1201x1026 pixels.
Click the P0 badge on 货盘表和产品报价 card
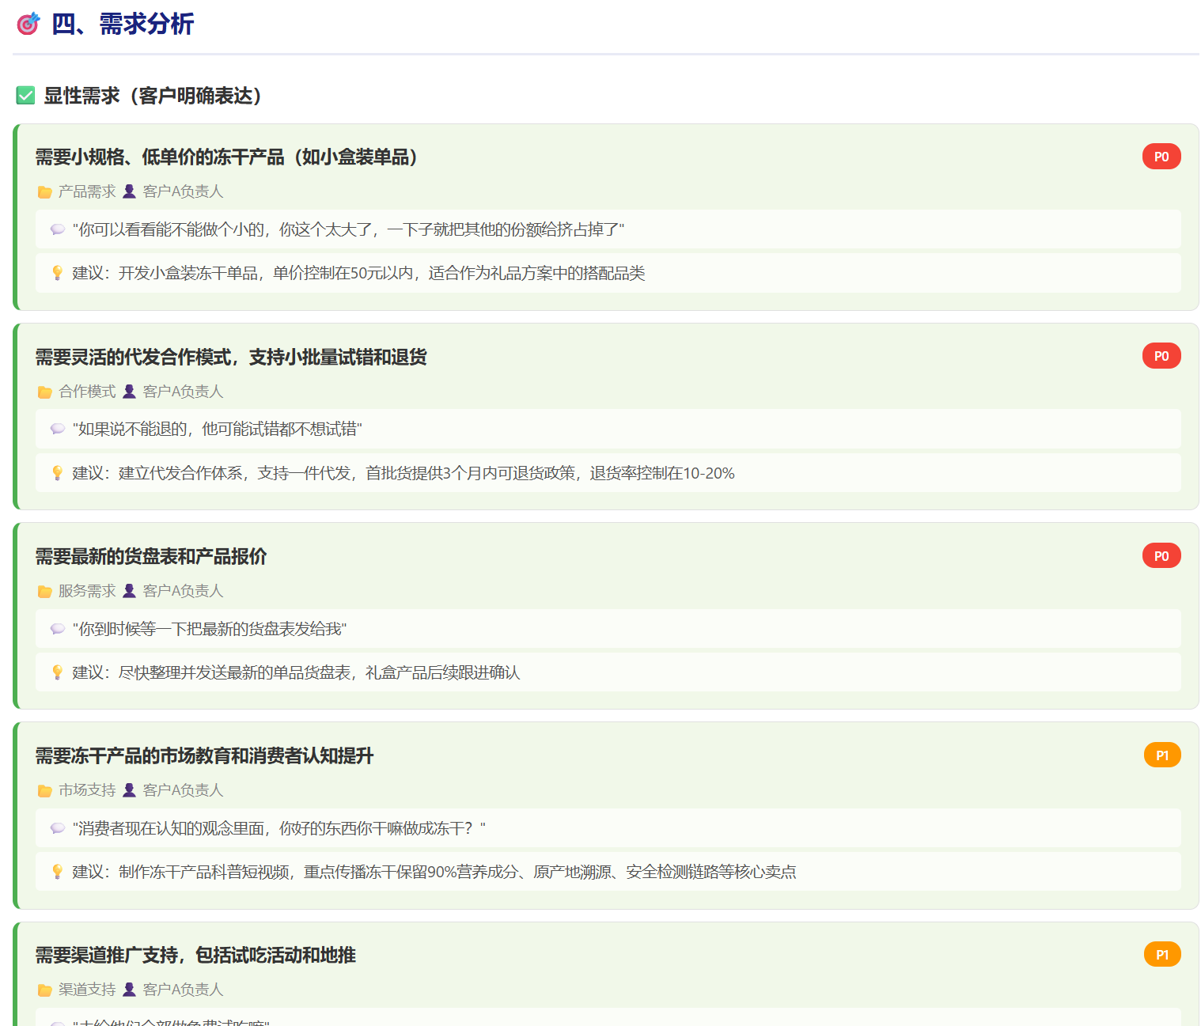click(x=1161, y=556)
